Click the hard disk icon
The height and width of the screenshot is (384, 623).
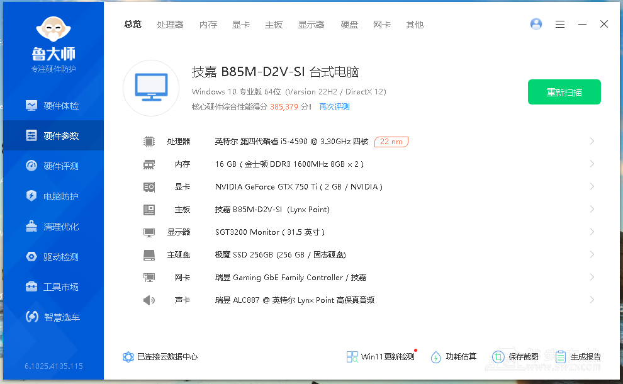click(x=149, y=255)
